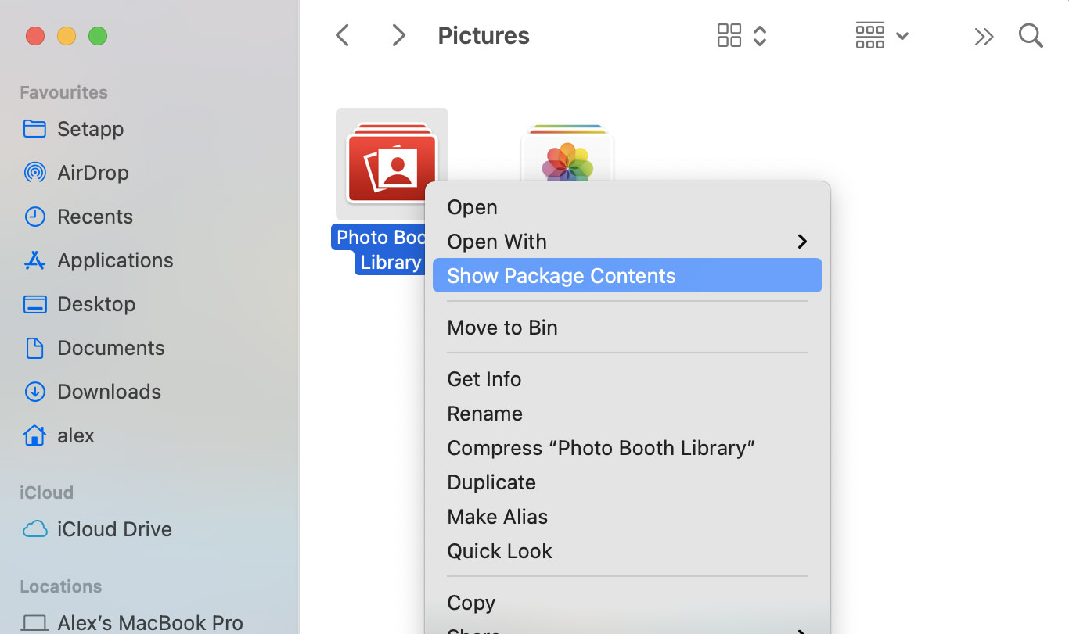Screen dimensions: 1069x634
Task: Minimize the Finder window
Action: coord(67,36)
